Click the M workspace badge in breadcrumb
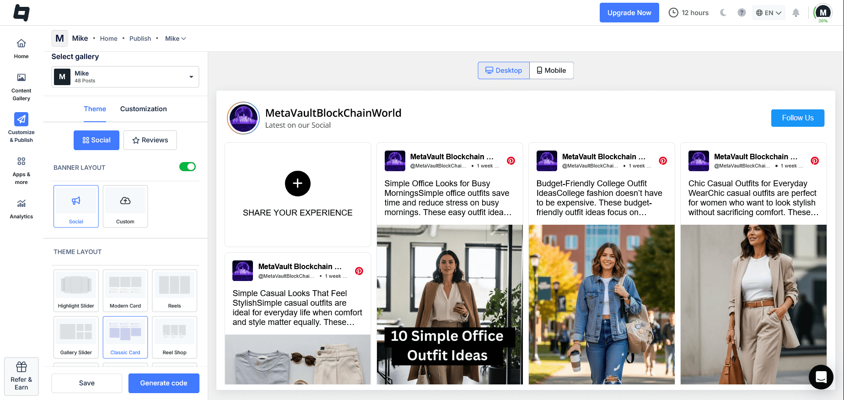The image size is (844, 400). (x=59, y=38)
